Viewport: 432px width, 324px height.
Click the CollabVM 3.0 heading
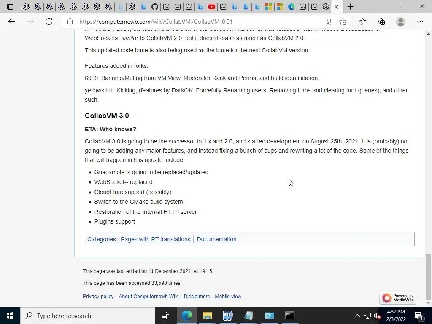point(107,116)
